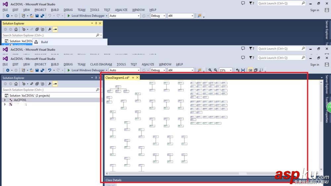Toggle Display Name and Type in diagram toolbar
The image size is (331, 186).
coord(256,70)
